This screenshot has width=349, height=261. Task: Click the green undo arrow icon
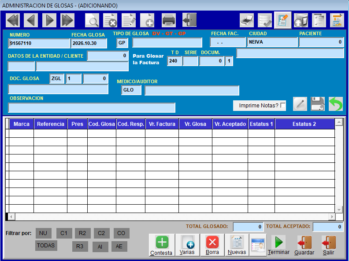336,104
